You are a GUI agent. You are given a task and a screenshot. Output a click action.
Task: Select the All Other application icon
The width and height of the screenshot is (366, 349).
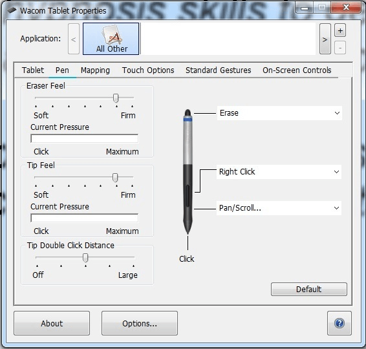(x=111, y=39)
